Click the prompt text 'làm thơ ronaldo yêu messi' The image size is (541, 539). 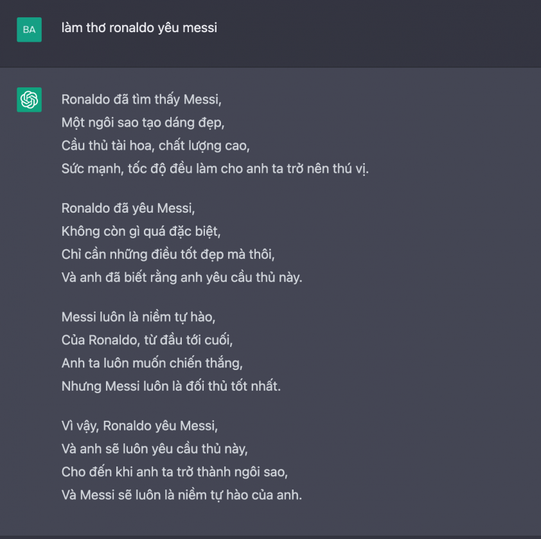139,28
